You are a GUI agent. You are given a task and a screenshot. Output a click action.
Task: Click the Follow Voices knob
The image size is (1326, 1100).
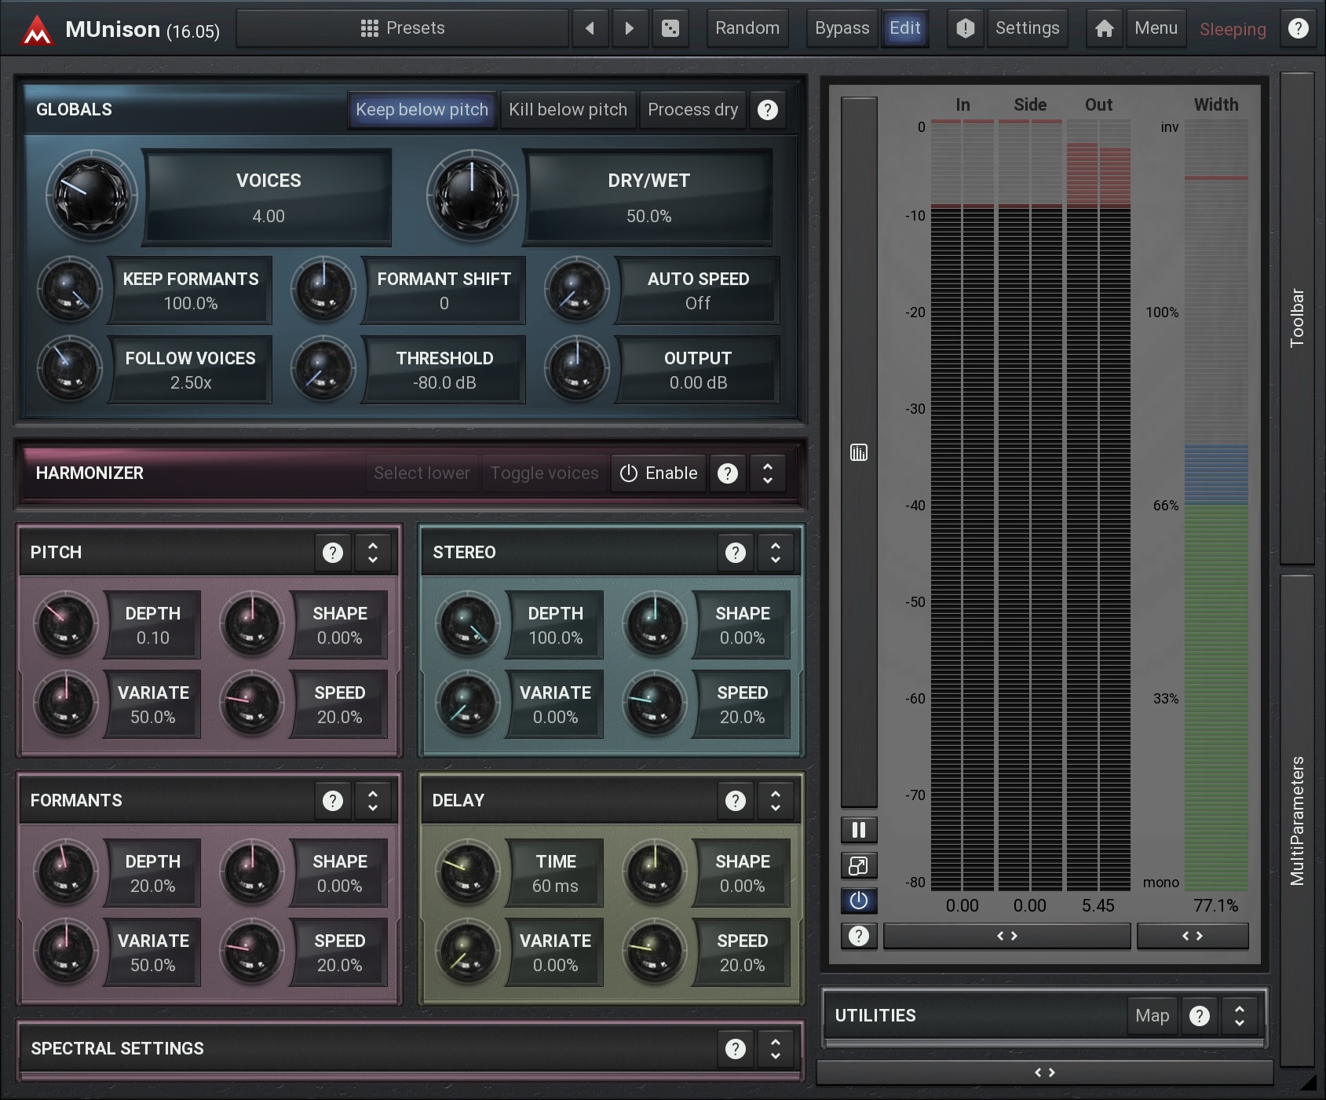(70, 369)
